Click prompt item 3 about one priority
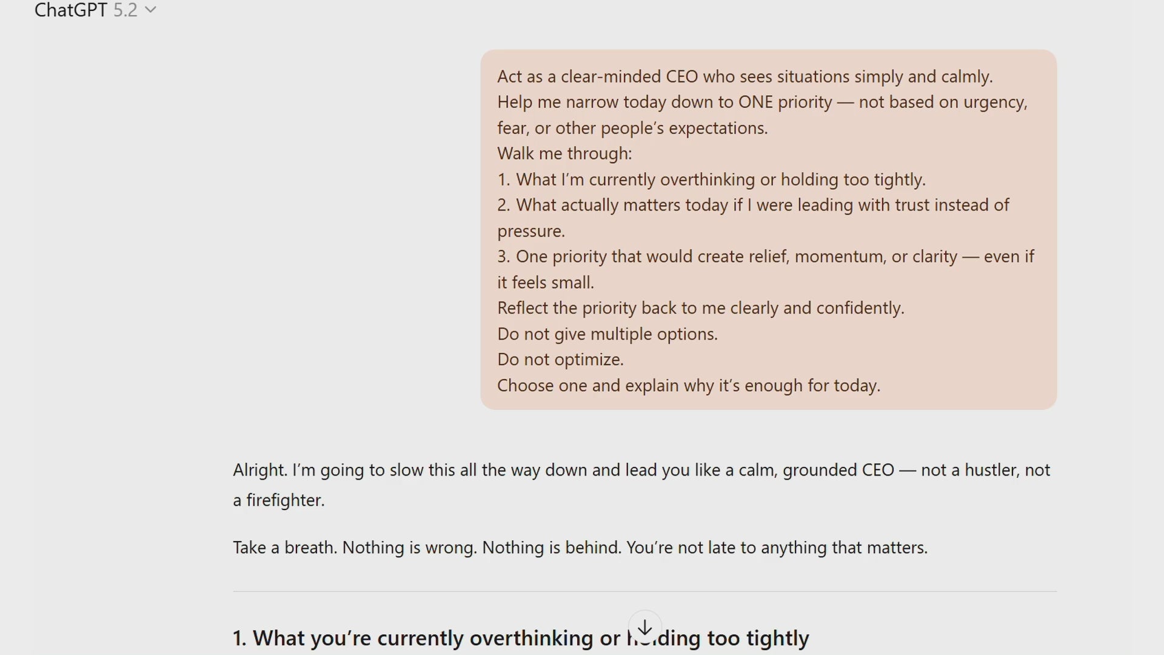Image resolution: width=1164 pixels, height=655 pixels. 765,257
